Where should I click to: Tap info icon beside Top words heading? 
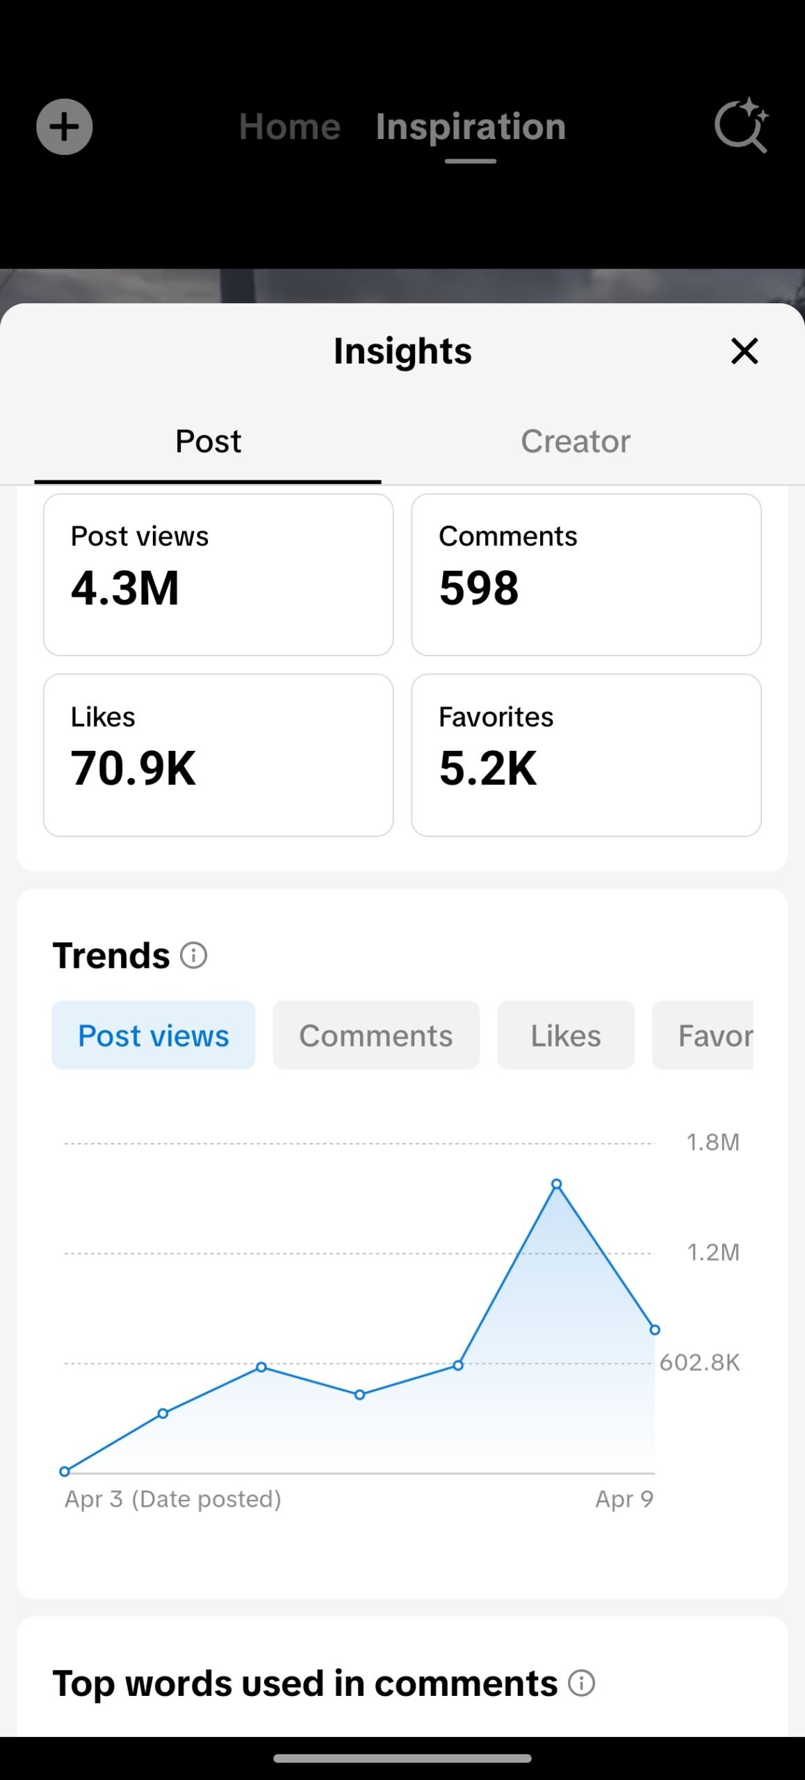pos(581,1683)
